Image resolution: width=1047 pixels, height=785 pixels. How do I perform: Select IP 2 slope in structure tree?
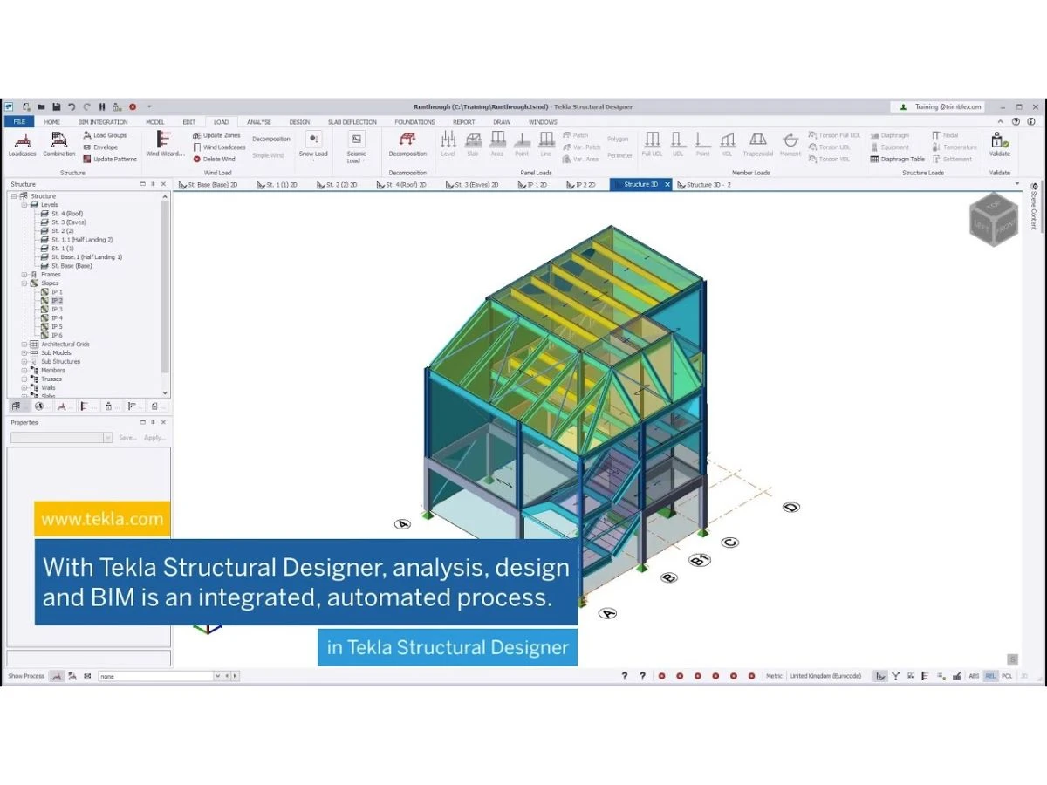tap(57, 301)
